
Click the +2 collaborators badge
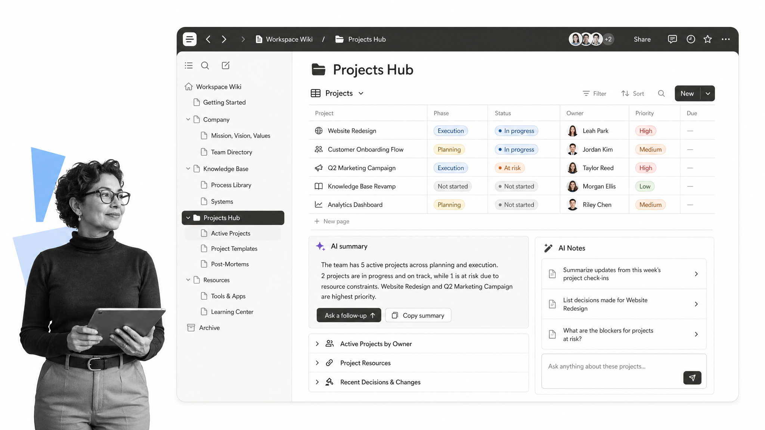pyautogui.click(x=608, y=39)
